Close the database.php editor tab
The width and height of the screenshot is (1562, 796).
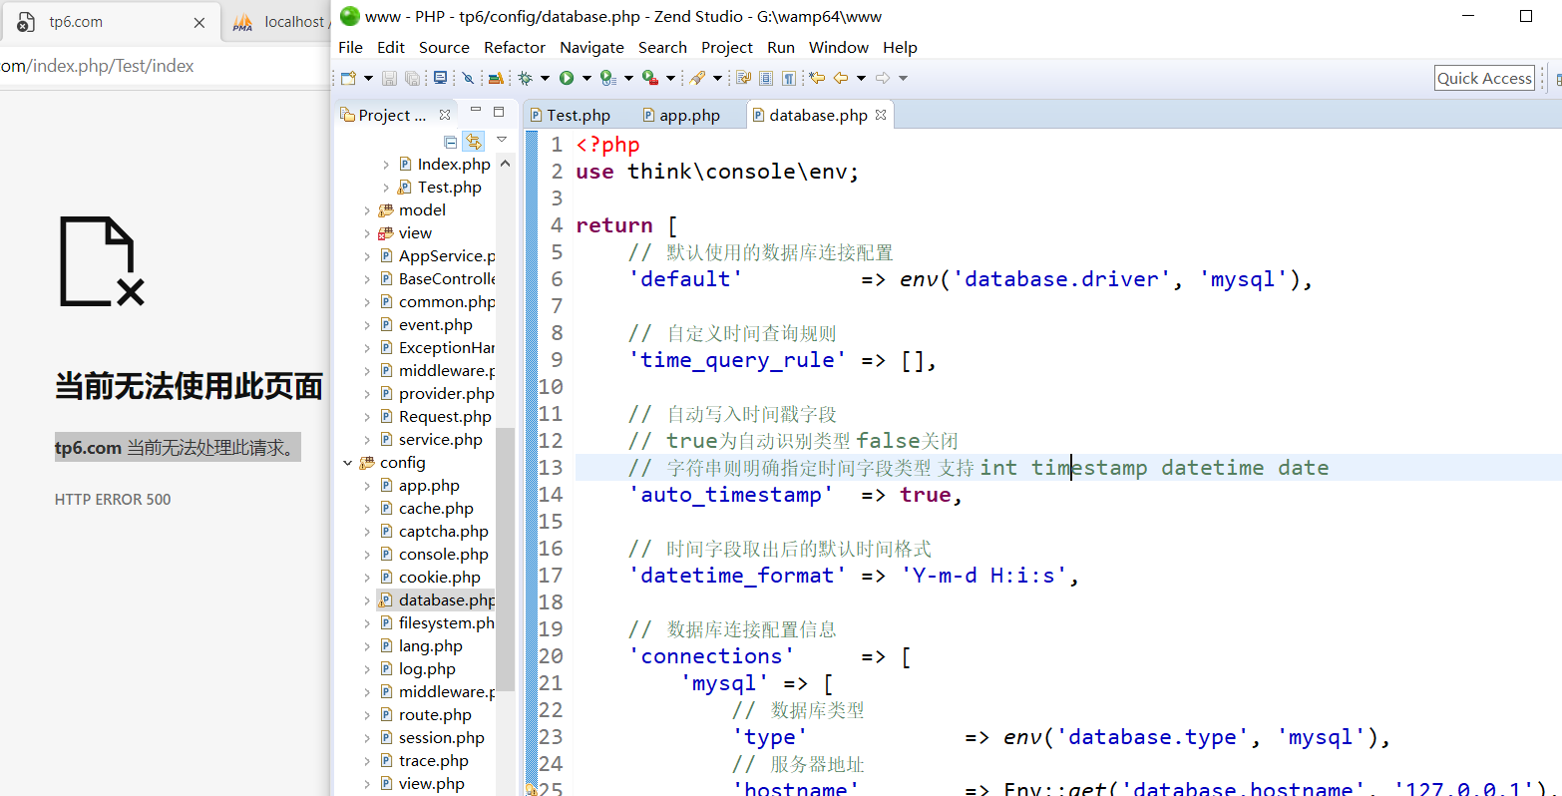click(881, 115)
